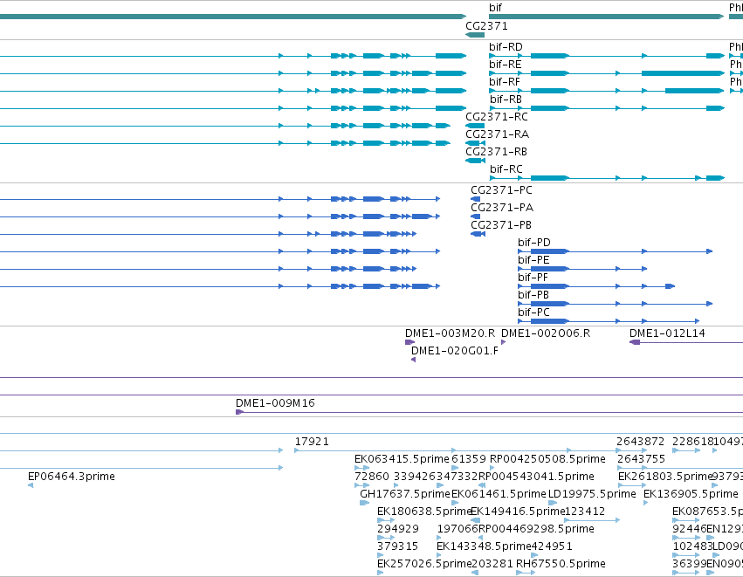Select the CG2371 gene label
743x577 pixels.
486,26
